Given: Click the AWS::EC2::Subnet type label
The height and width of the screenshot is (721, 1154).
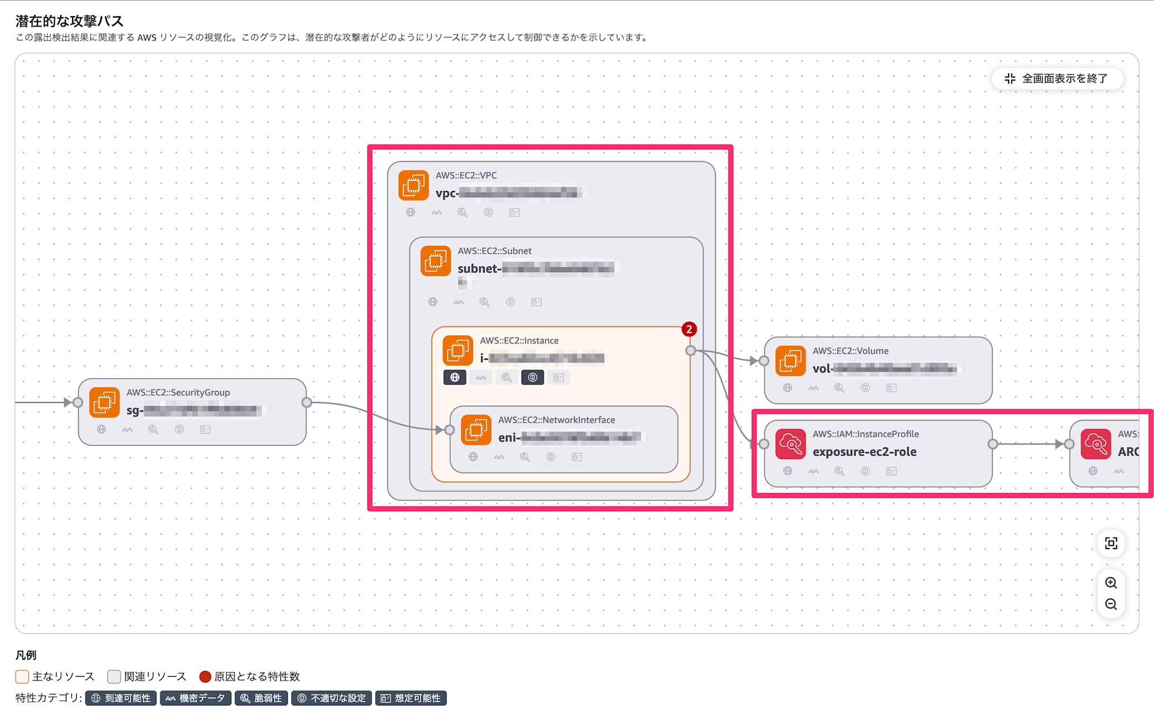Looking at the screenshot, I should tap(494, 251).
